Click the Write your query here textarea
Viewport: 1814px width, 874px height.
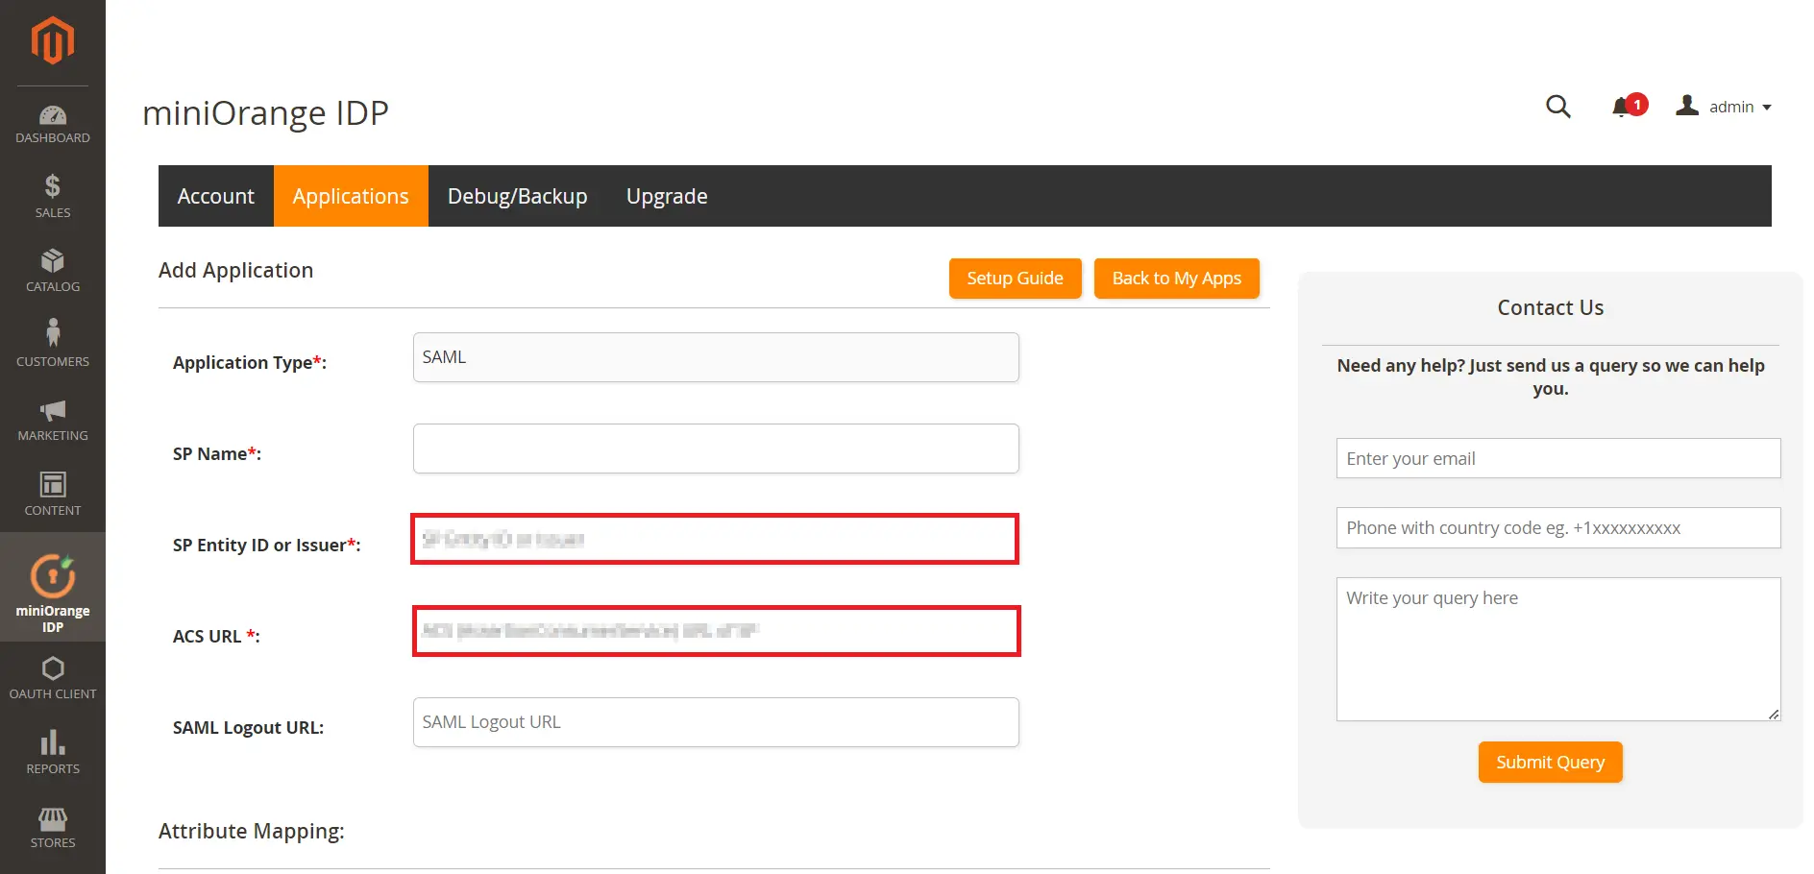[x=1558, y=649]
